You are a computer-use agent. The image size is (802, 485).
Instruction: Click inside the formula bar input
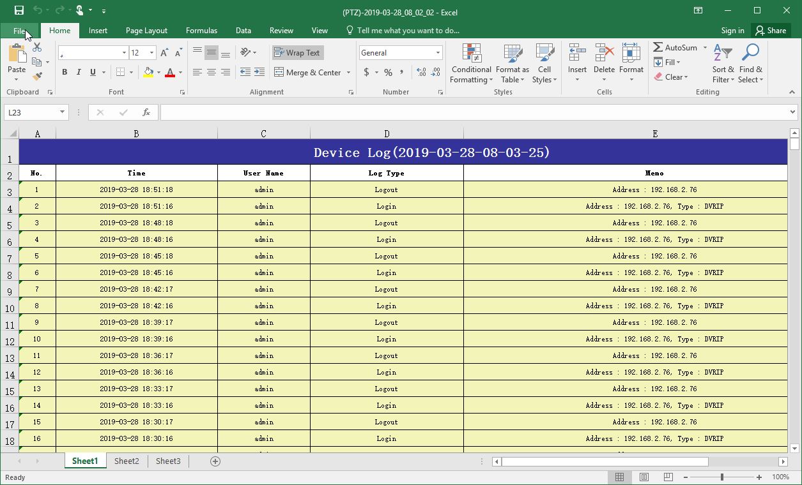(473, 112)
